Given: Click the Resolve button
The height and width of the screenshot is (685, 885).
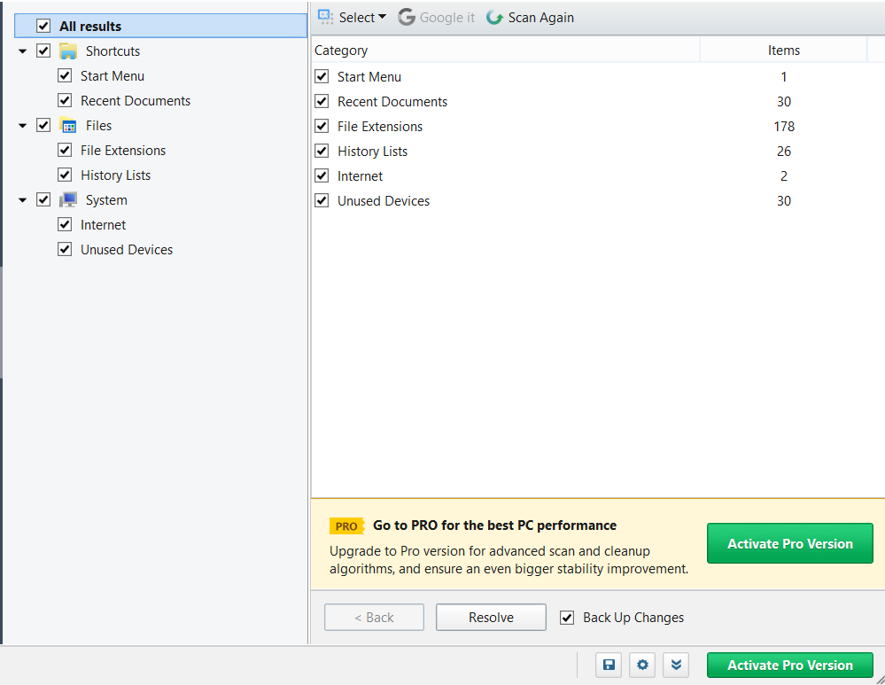Looking at the screenshot, I should [491, 618].
